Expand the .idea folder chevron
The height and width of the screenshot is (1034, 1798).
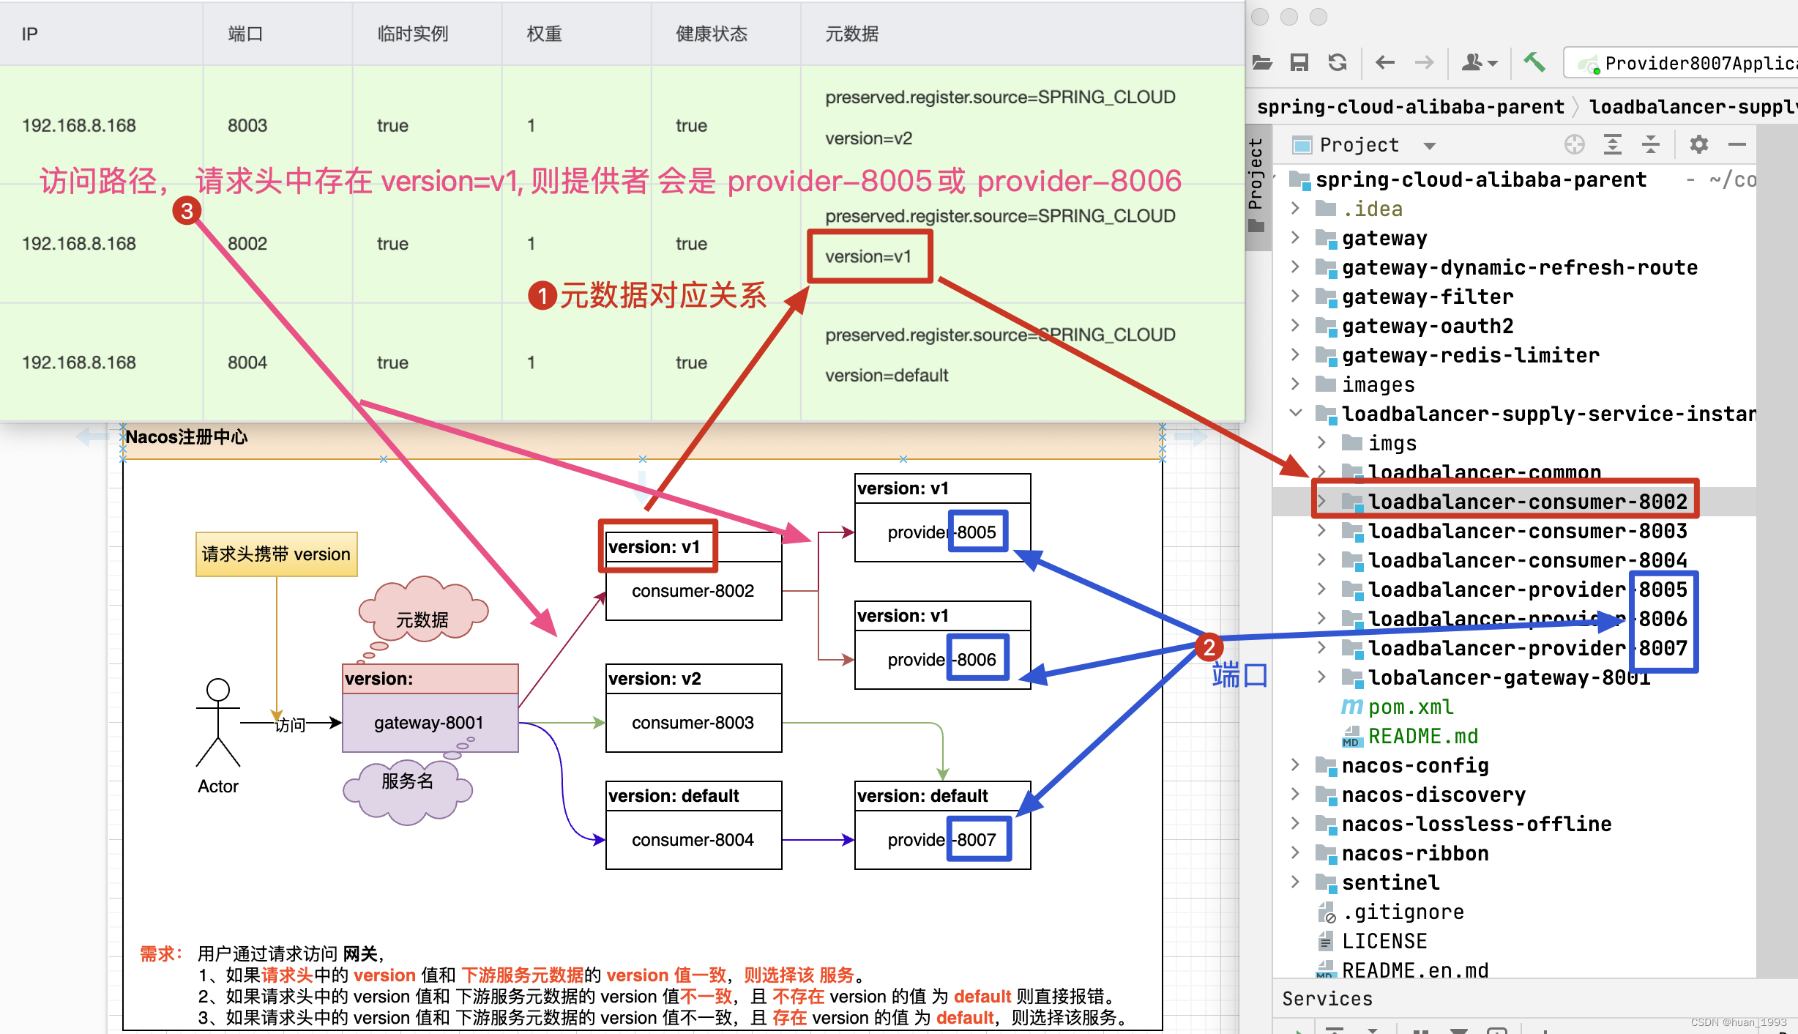[x=1296, y=209]
